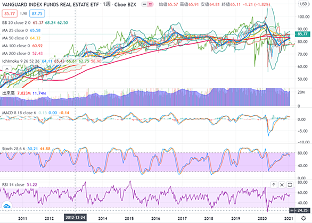Select the MACD 8 18 close 6 legend
Viewport: 312px width, 223px height.
click(x=19, y=113)
